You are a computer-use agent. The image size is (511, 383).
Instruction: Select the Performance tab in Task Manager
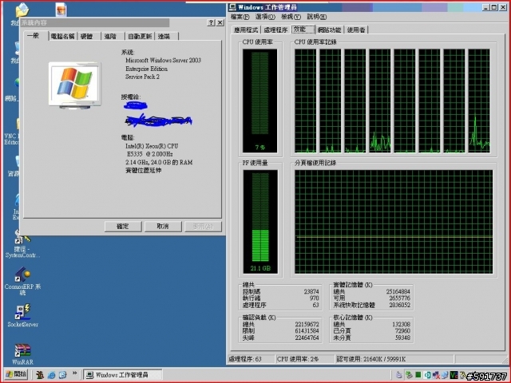(x=303, y=30)
